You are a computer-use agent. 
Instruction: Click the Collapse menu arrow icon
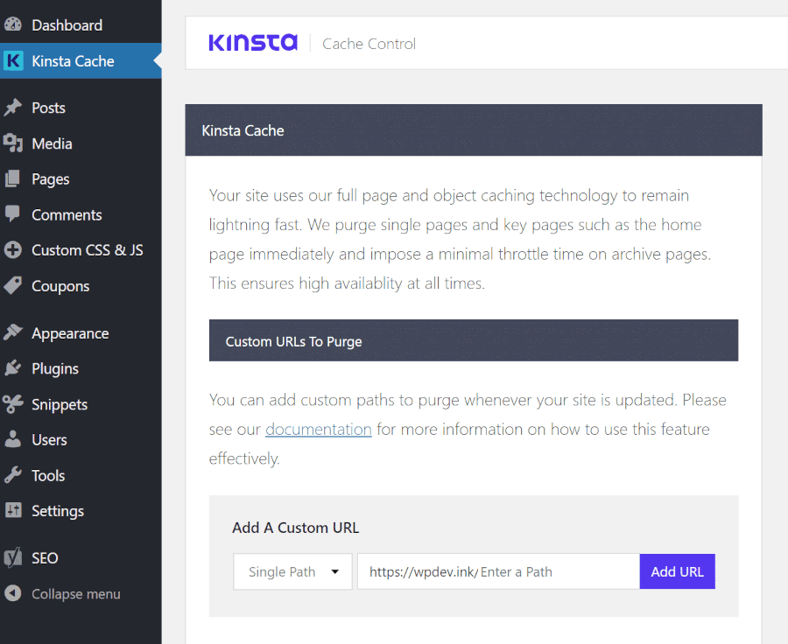[13, 593]
